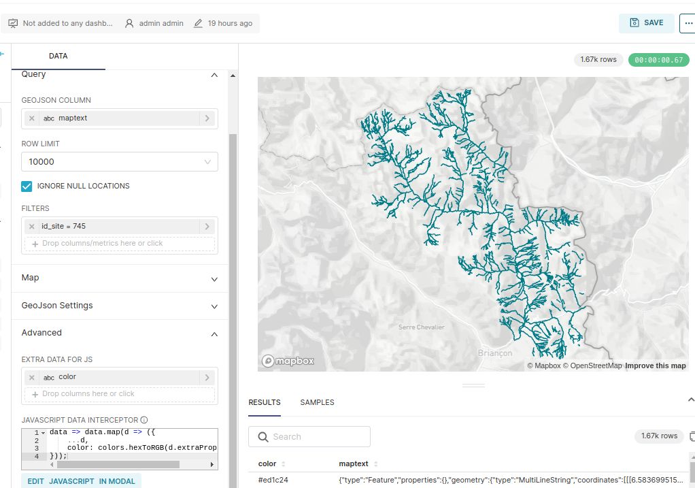
Task: Remove the maptext GeoJson column
Action: pos(31,118)
